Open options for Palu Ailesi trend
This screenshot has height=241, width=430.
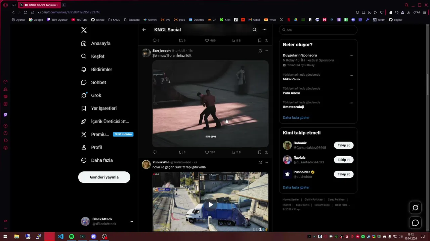click(351, 89)
